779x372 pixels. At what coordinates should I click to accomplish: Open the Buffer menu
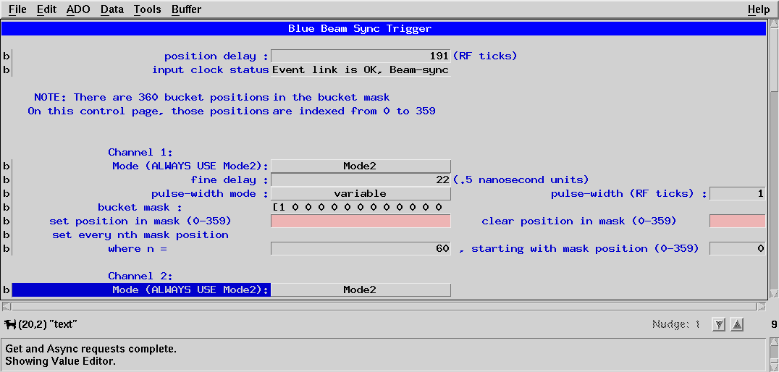[x=186, y=9]
